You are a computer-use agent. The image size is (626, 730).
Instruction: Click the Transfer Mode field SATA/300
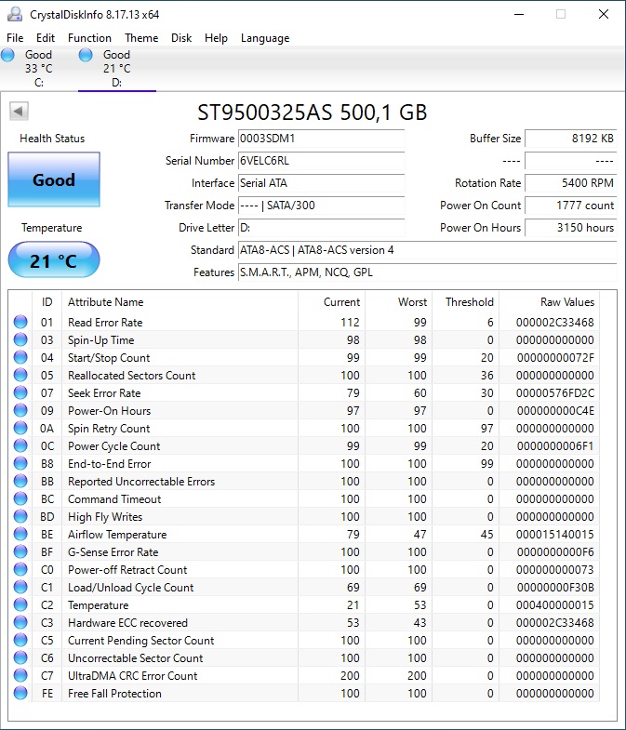(322, 206)
